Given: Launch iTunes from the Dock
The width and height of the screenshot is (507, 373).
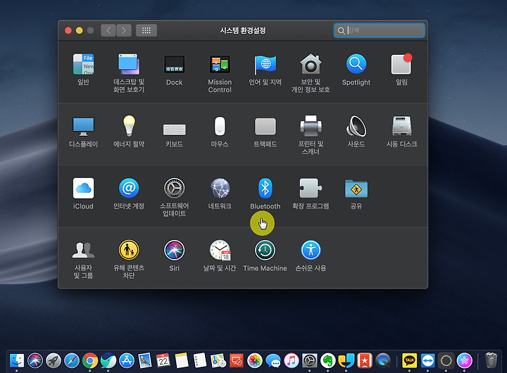Looking at the screenshot, I should pyautogui.click(x=292, y=360).
